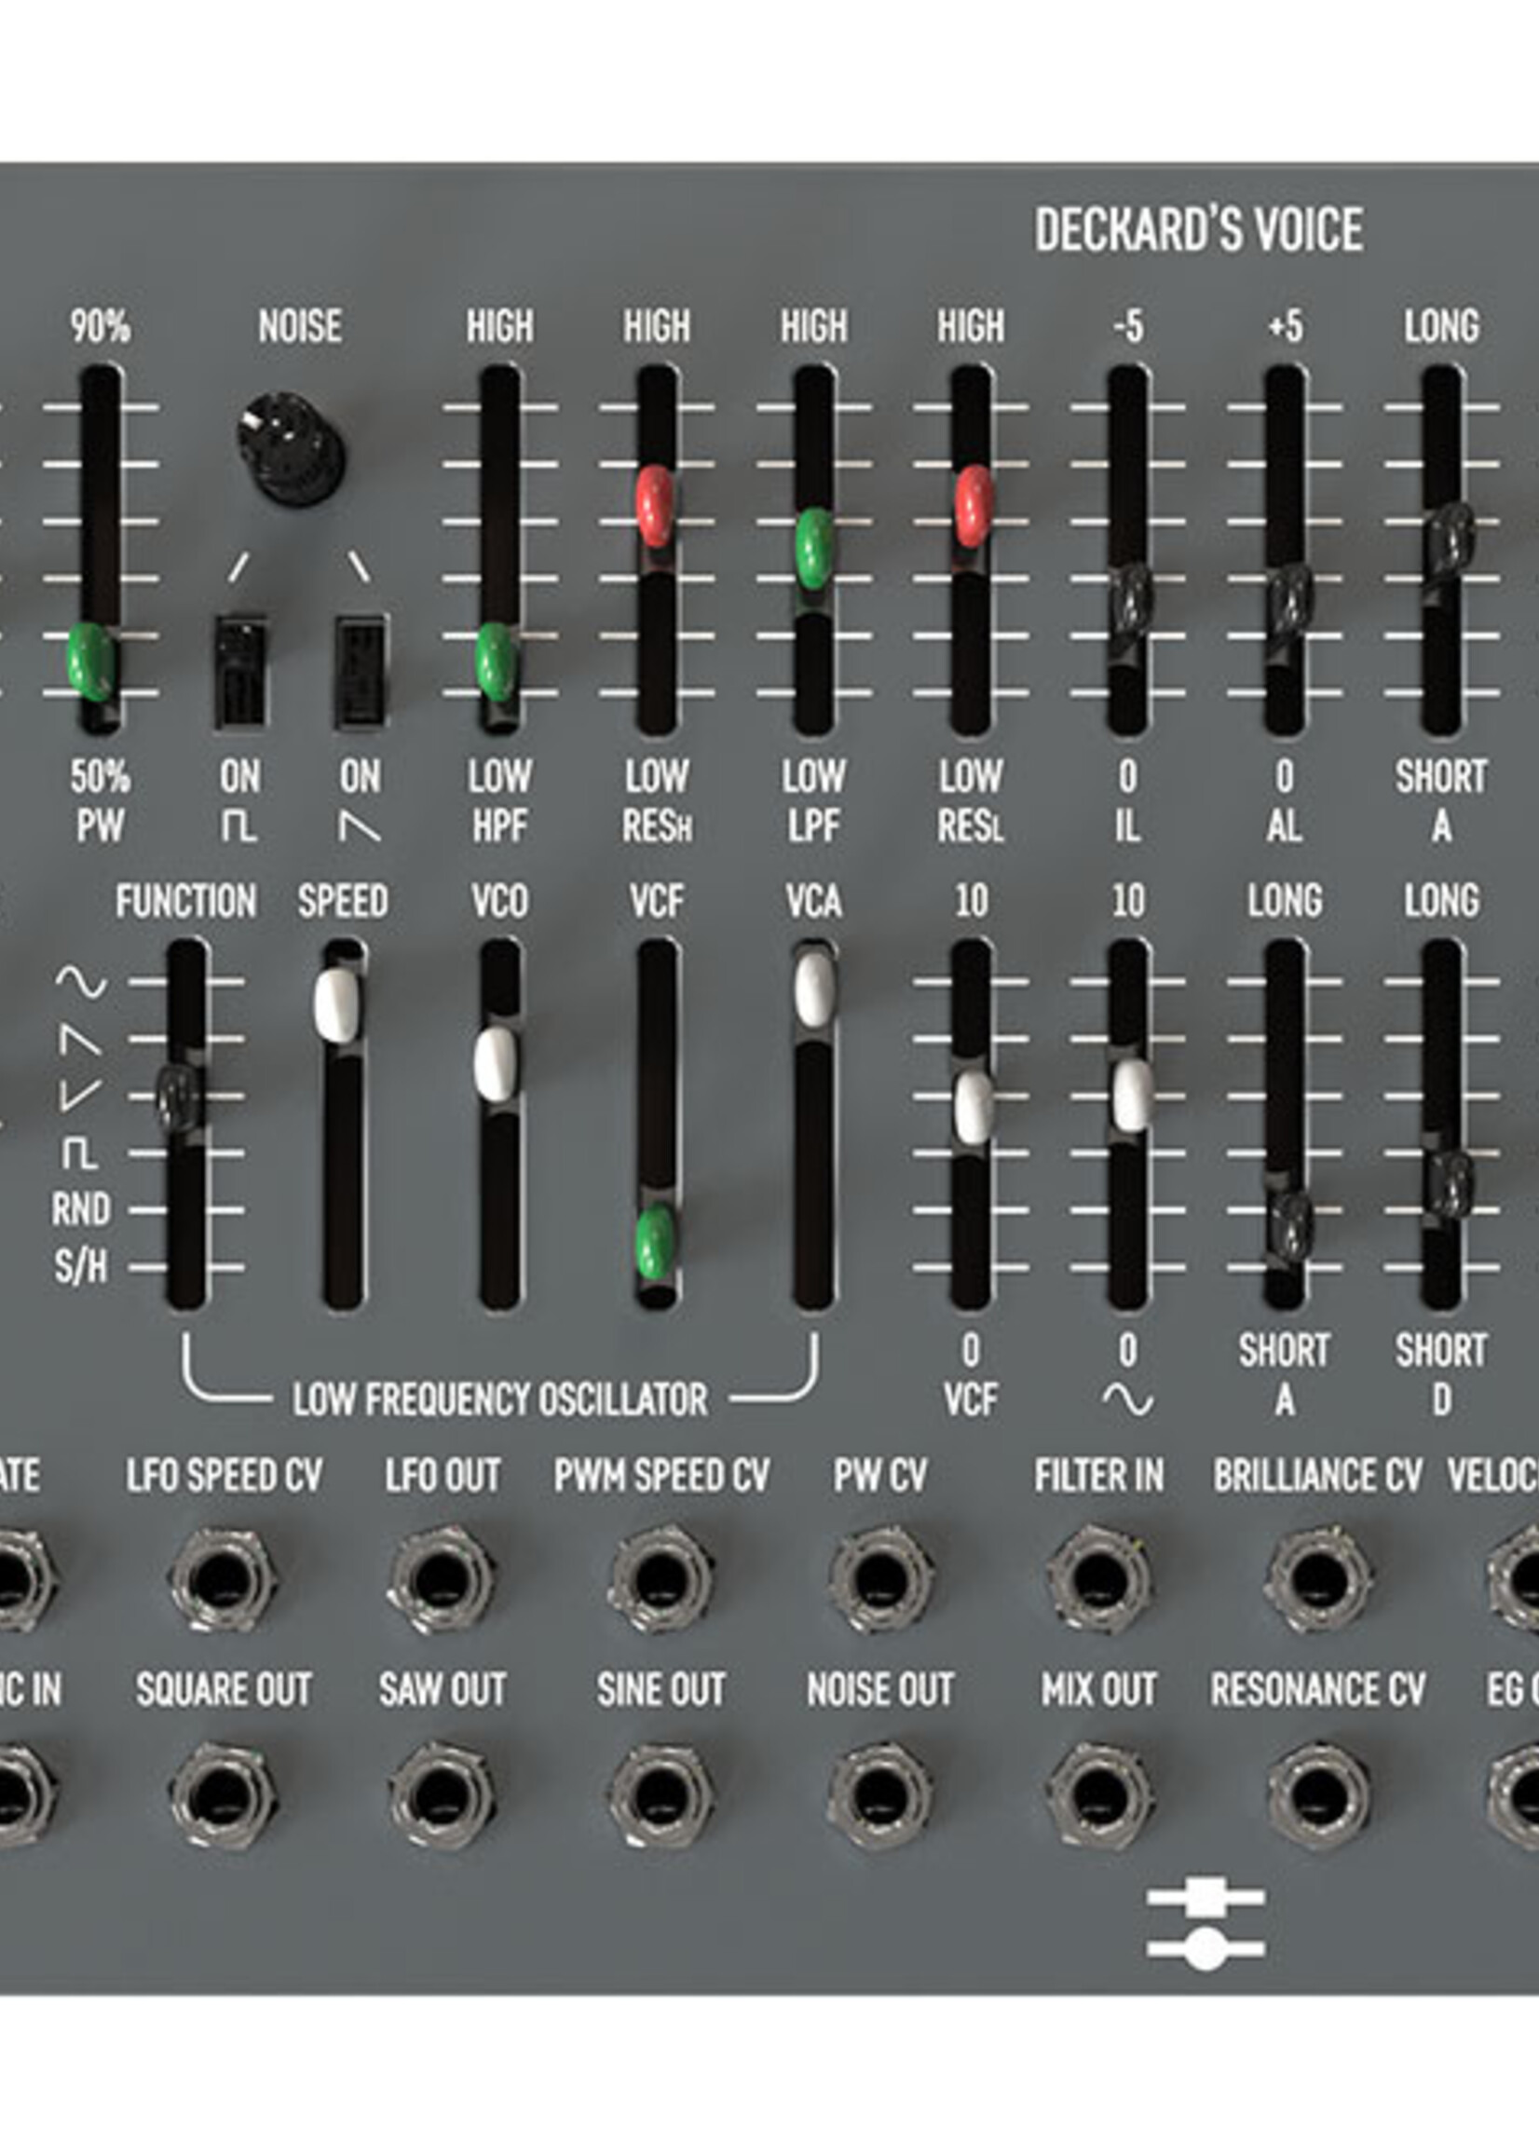Viewport: 1539px width, 2155px height.
Task: Turn the NOISE knob
Action: pos(289,449)
